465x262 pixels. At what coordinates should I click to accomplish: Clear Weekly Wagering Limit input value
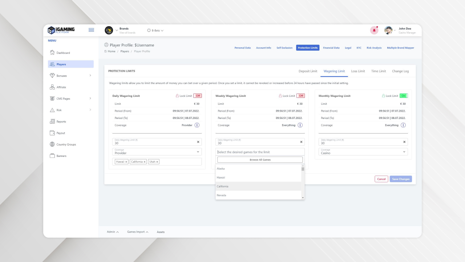pos(301,142)
